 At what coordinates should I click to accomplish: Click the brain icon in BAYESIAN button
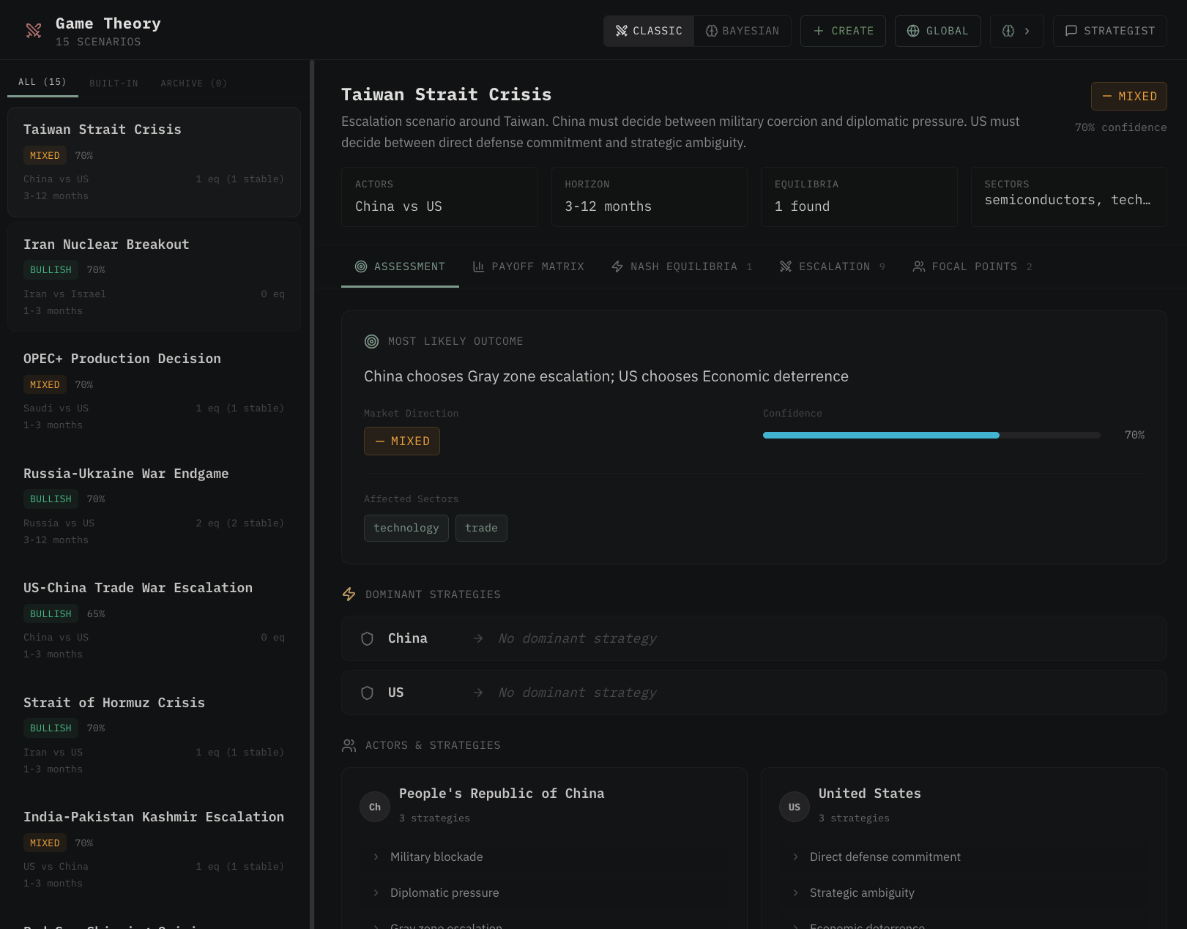pos(711,31)
